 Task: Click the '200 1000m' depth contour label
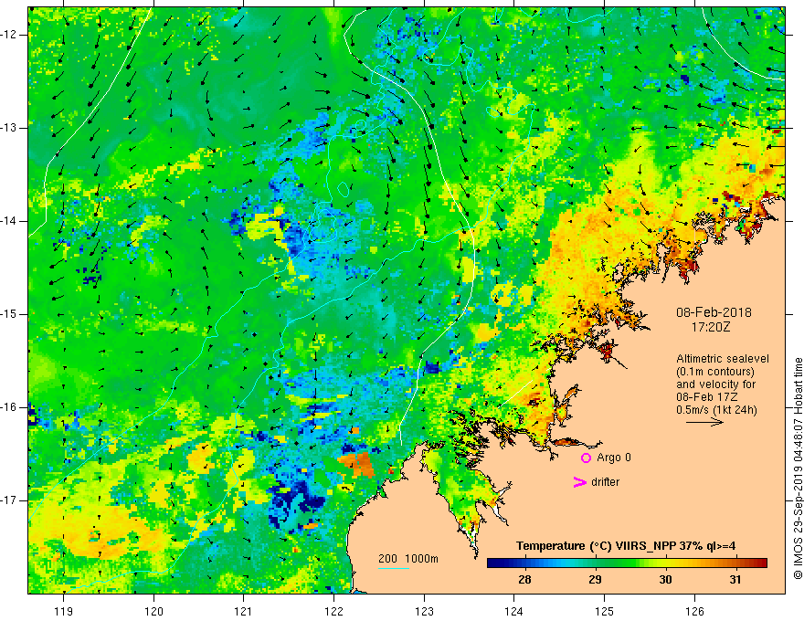[408, 559]
